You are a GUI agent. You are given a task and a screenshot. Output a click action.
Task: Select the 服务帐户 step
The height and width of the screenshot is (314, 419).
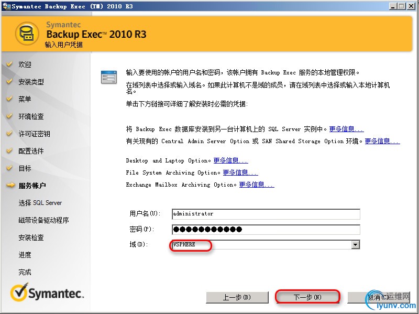coord(32,186)
